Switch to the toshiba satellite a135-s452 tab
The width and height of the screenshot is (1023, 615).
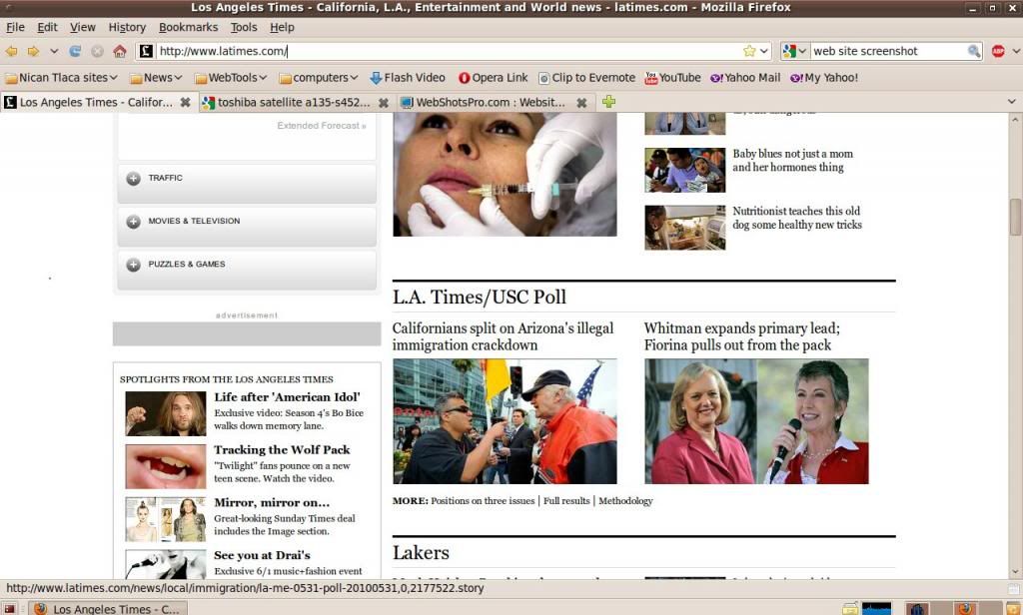pyautogui.click(x=296, y=103)
